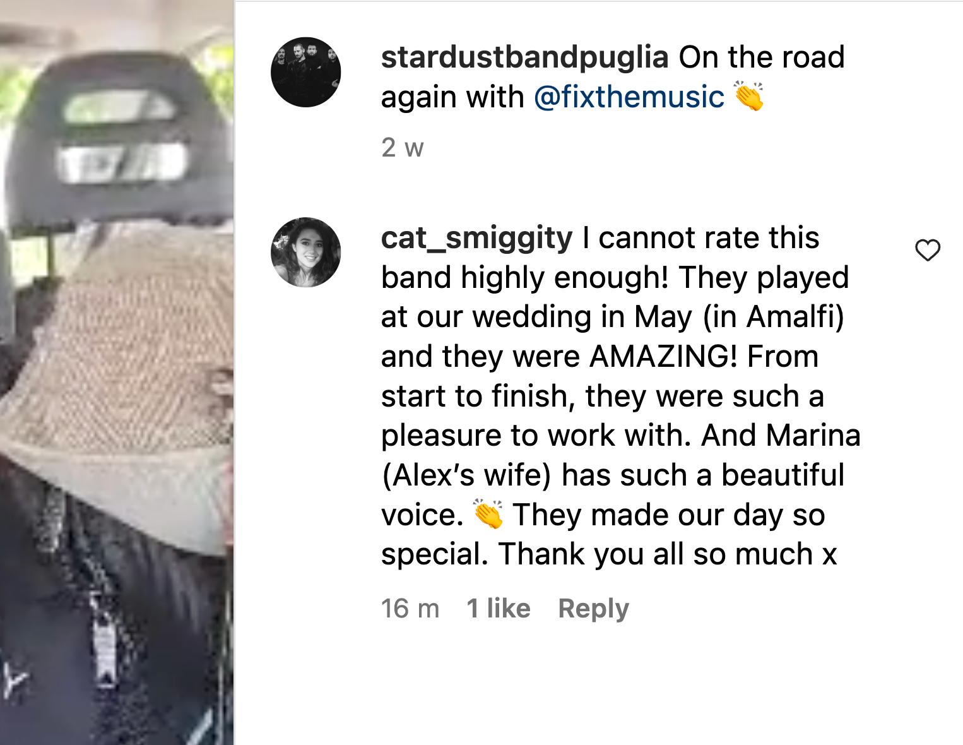Click the clapping emoji in the caption
963x745 pixels.
point(749,97)
